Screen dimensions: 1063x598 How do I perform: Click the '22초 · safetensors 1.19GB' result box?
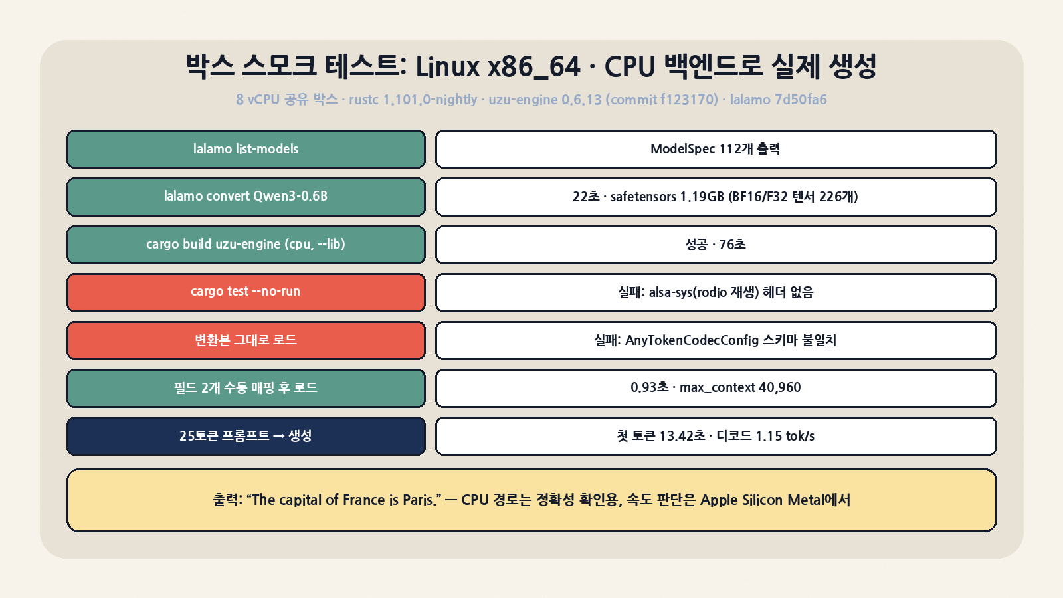tap(716, 197)
